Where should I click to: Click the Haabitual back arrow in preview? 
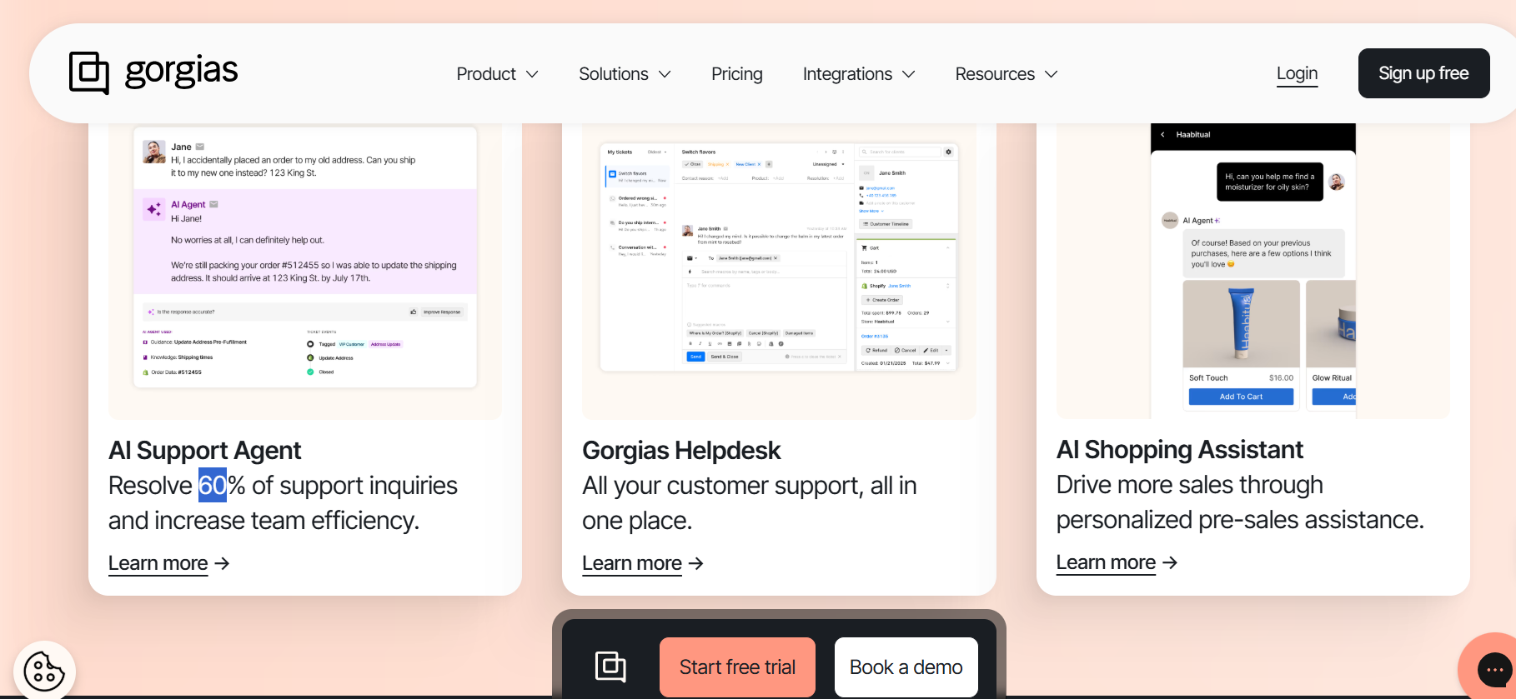tap(1162, 134)
